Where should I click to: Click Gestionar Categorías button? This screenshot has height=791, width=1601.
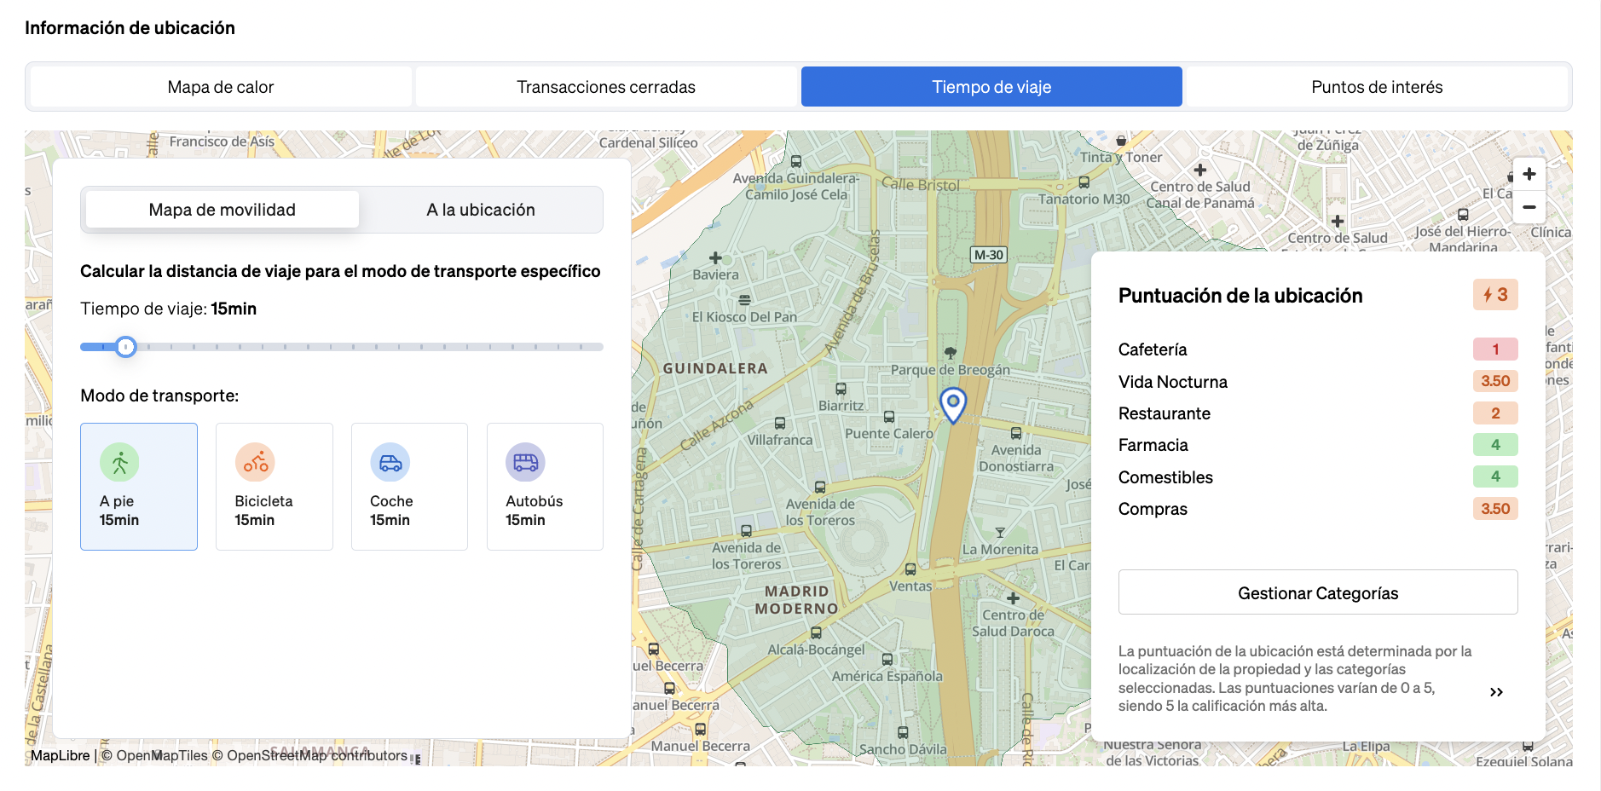pyautogui.click(x=1318, y=592)
